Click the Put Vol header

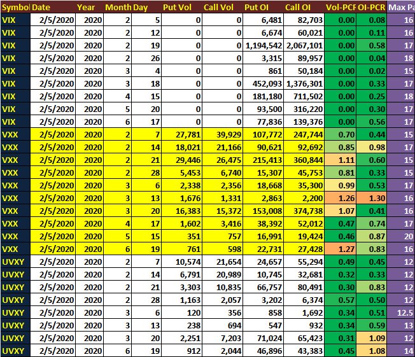[x=182, y=8]
